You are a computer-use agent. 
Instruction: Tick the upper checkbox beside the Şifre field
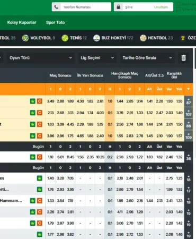179,4
